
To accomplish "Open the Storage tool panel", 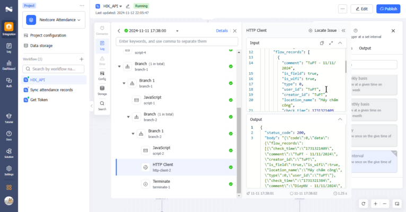I will (102, 91).
